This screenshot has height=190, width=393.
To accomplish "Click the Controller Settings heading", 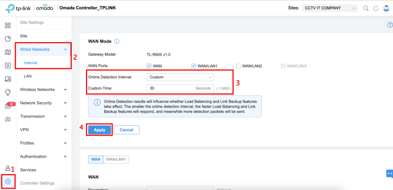I will pos(37,183).
